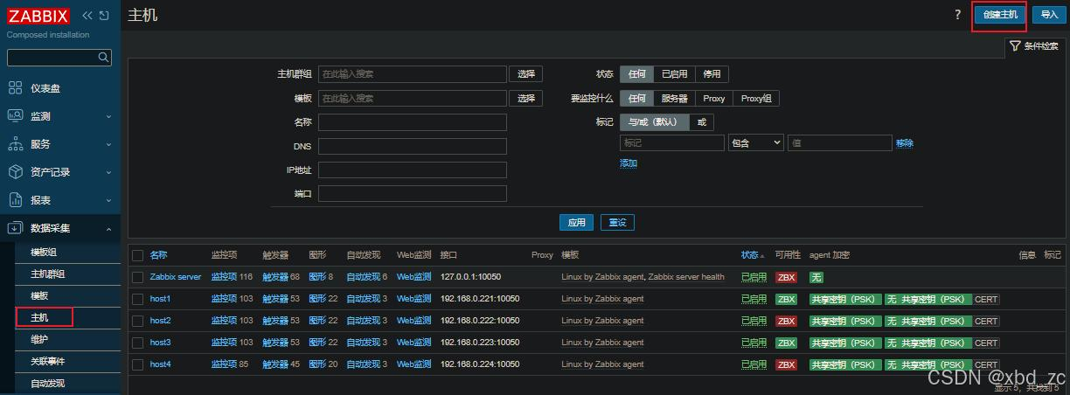Viewport: 1070px width, 395px height.
Task: Select the host1 row checkbox
Action: (137, 299)
